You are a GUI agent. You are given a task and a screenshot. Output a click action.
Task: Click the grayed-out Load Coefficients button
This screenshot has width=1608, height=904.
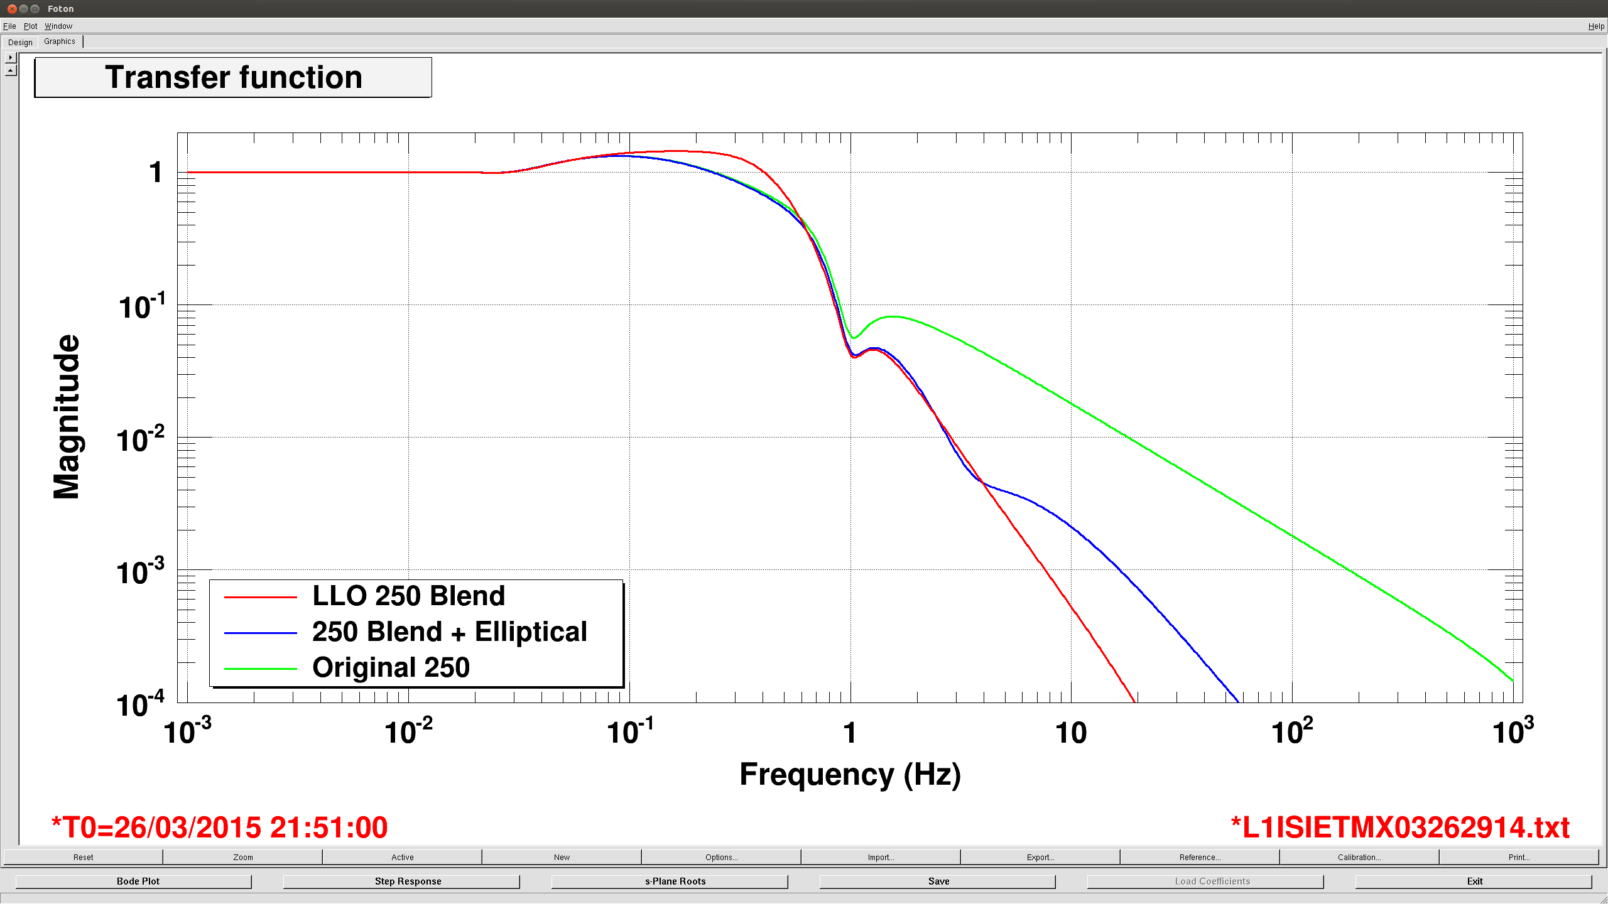(1206, 881)
